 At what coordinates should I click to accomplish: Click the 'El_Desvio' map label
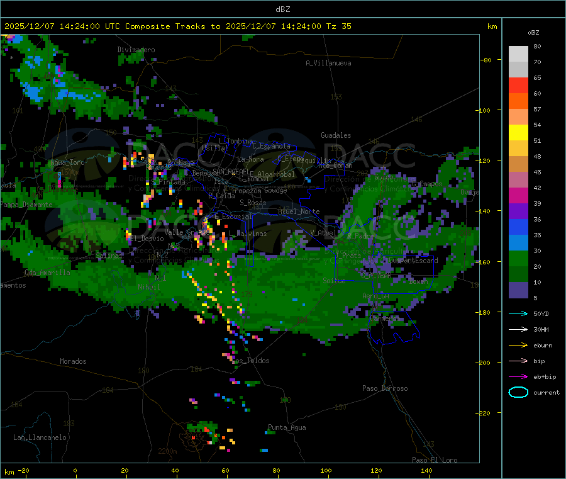(147, 239)
